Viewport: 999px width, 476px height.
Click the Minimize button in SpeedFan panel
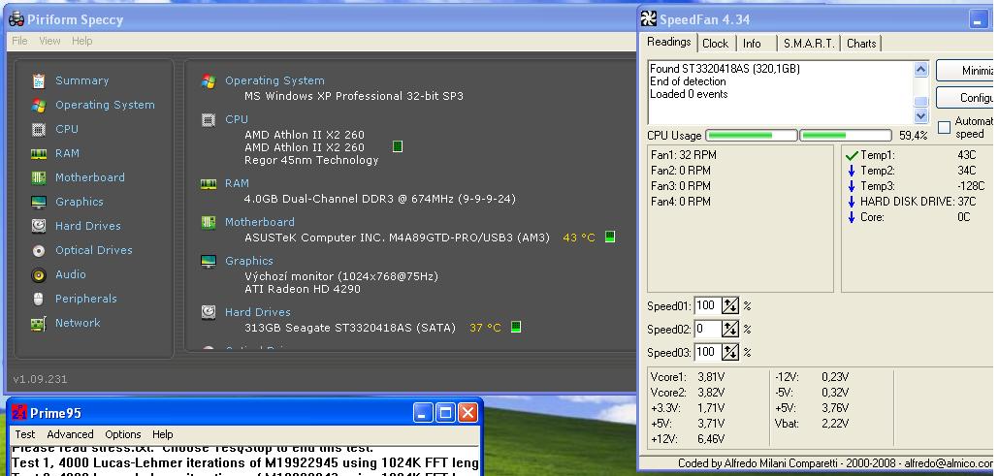964,71
